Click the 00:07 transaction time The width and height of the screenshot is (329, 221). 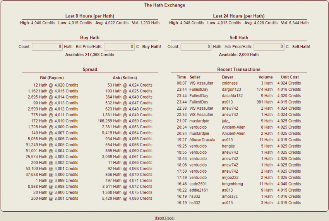(x=182, y=83)
